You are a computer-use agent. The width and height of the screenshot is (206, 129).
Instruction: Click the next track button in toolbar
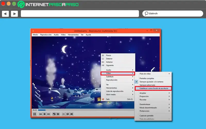[x=48, y=114]
